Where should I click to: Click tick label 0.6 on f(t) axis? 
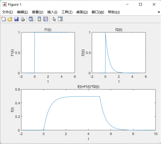click(x=18, y=90)
